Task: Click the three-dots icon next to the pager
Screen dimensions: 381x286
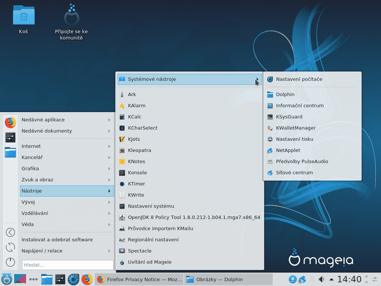Action: point(33,279)
